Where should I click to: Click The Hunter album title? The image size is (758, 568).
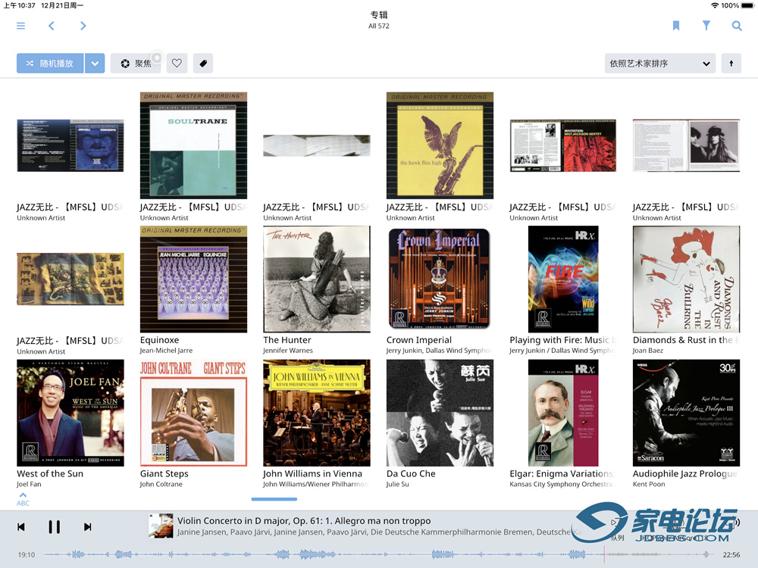click(x=287, y=340)
